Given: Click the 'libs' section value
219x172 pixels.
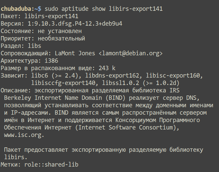Looking at the screenshot, I should pyautogui.click(x=34, y=46).
